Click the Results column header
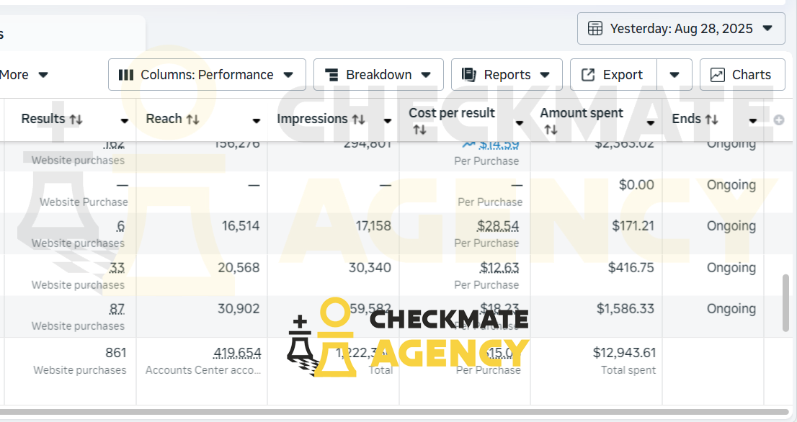 (x=70, y=120)
